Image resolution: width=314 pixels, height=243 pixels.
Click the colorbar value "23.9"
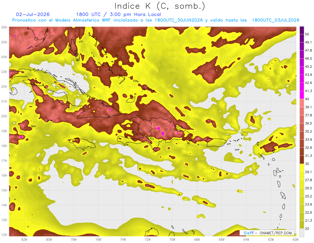coord(309,204)
